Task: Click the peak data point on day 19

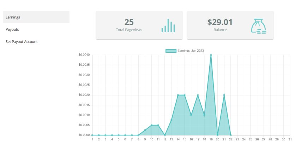Action: pos(211,55)
